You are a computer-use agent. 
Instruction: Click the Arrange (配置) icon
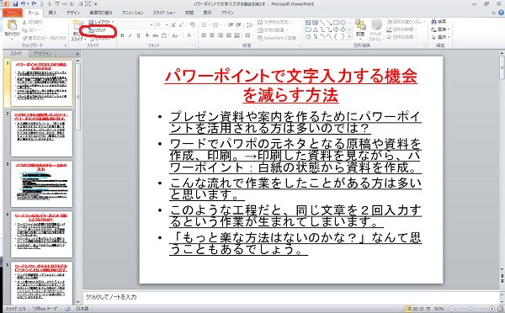[360, 24]
